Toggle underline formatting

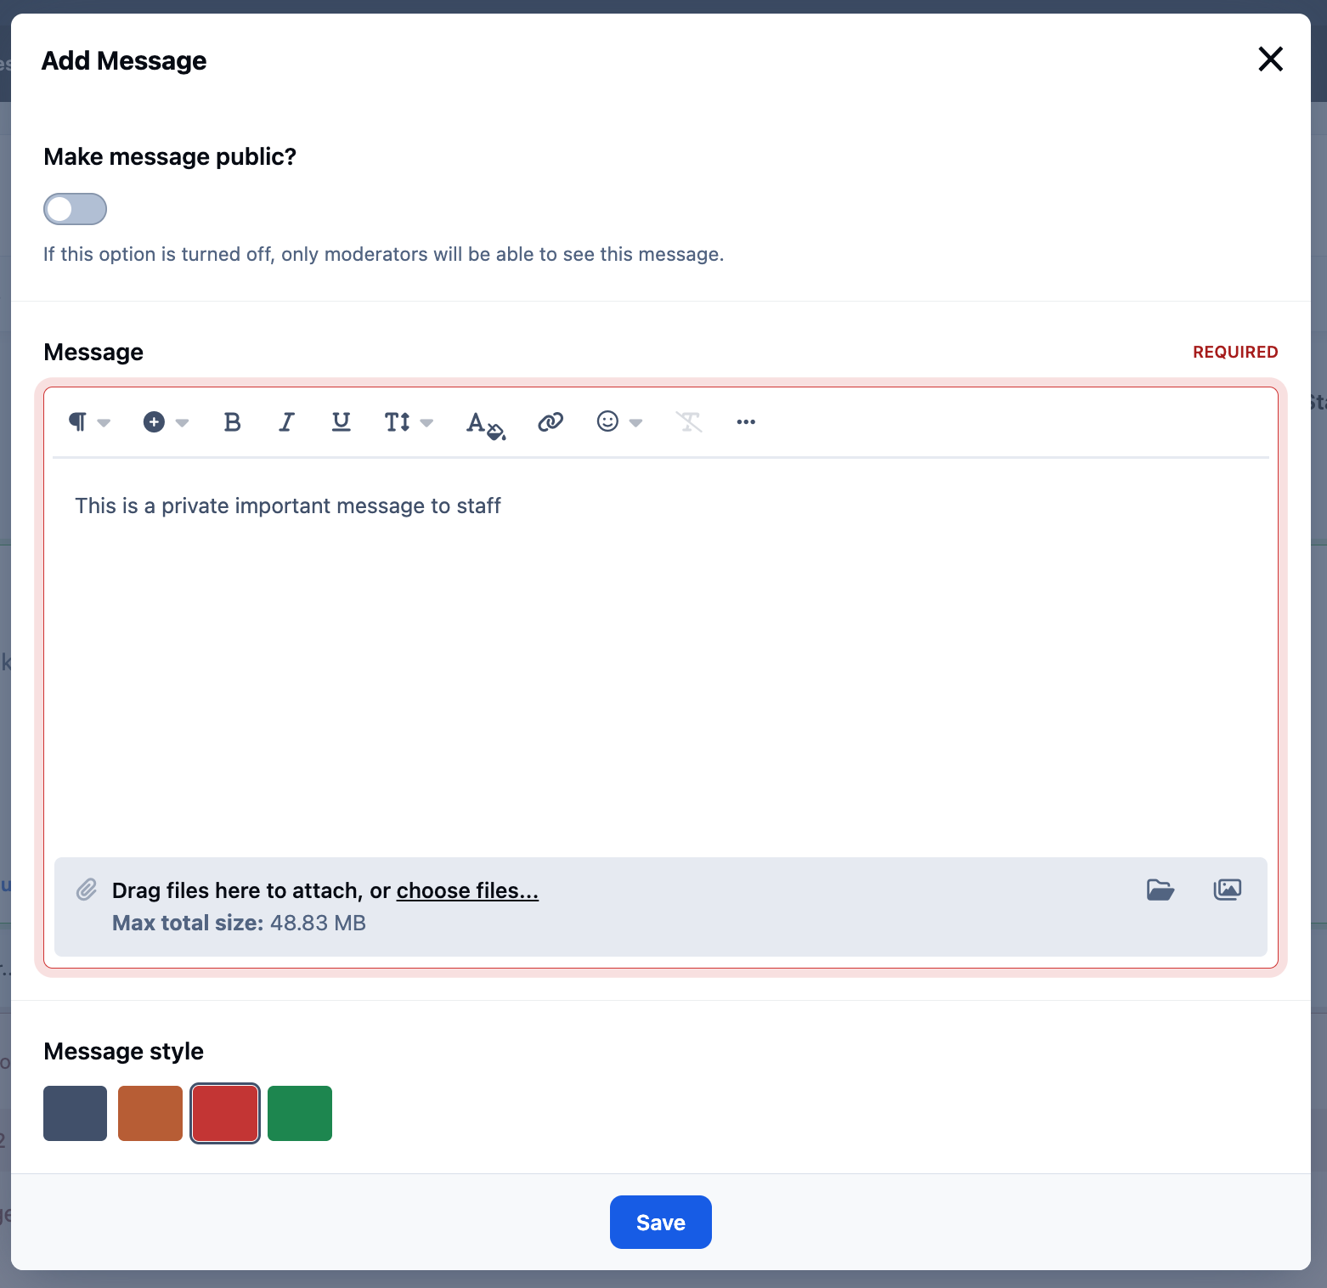[341, 422]
